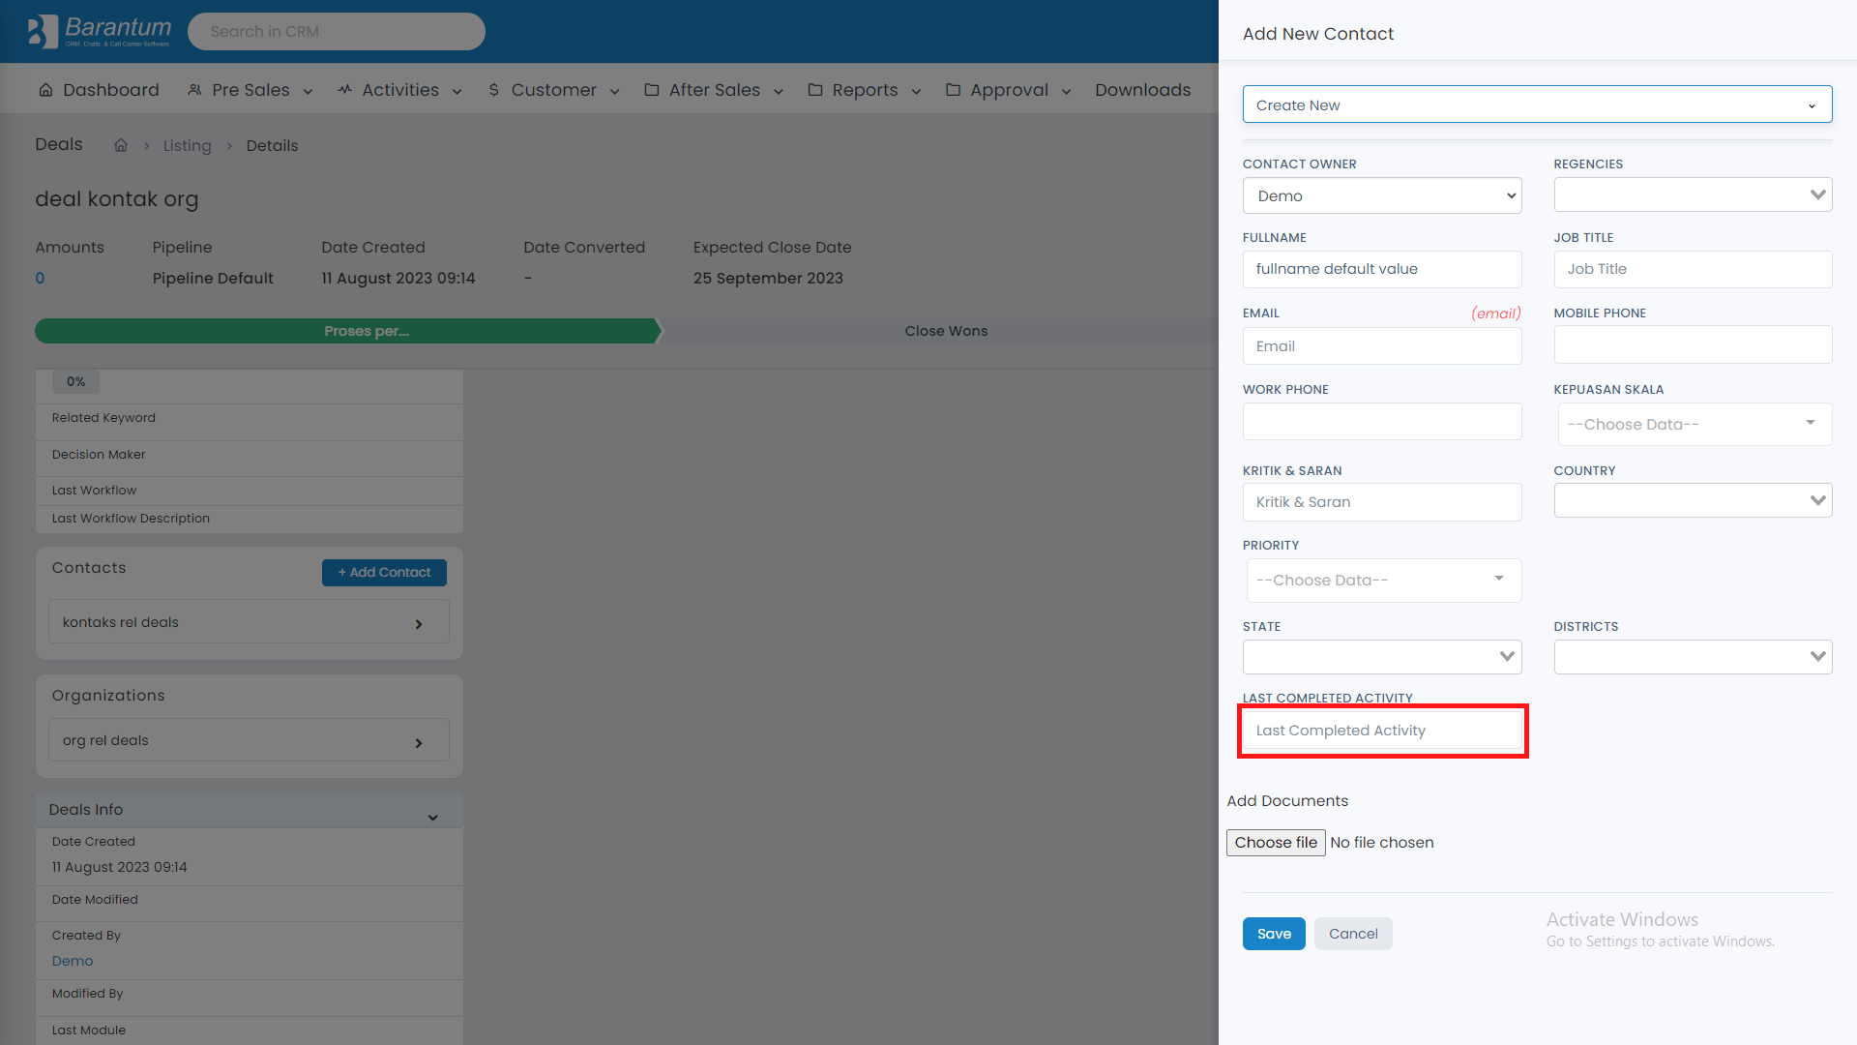
Task: Click the Details breadcrumb text
Action: click(x=272, y=145)
